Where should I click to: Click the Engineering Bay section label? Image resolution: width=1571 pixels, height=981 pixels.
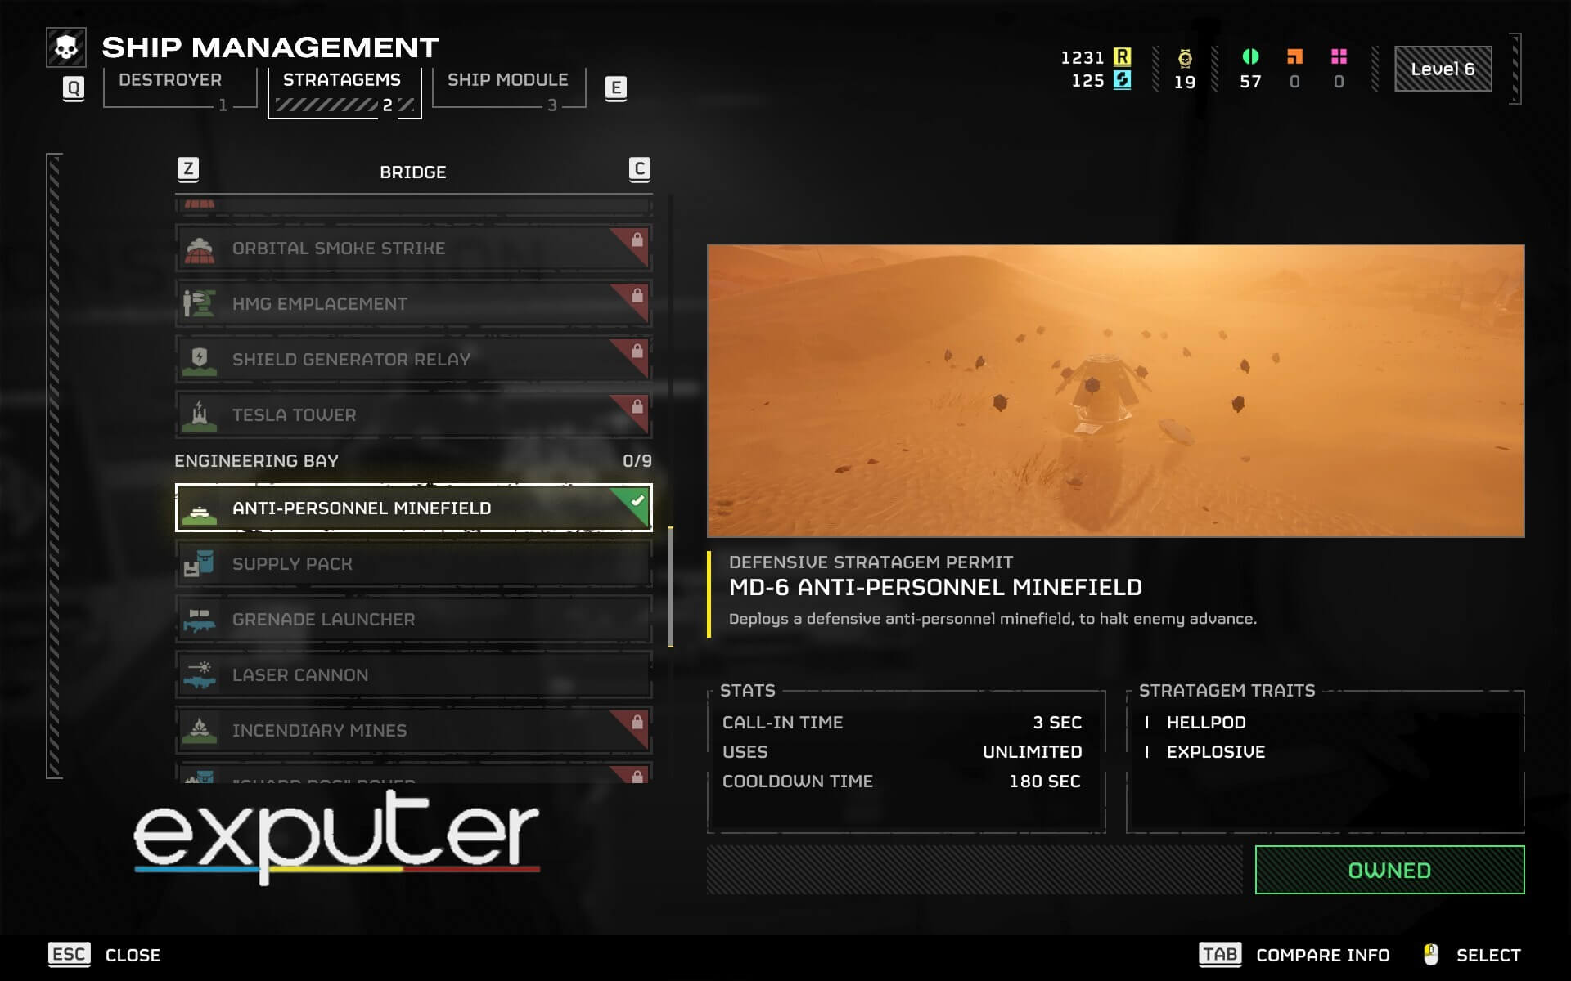point(256,461)
